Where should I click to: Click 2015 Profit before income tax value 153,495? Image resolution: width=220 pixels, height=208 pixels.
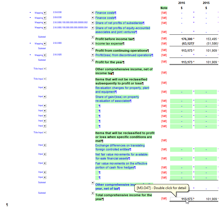pyautogui.click(x=211, y=39)
